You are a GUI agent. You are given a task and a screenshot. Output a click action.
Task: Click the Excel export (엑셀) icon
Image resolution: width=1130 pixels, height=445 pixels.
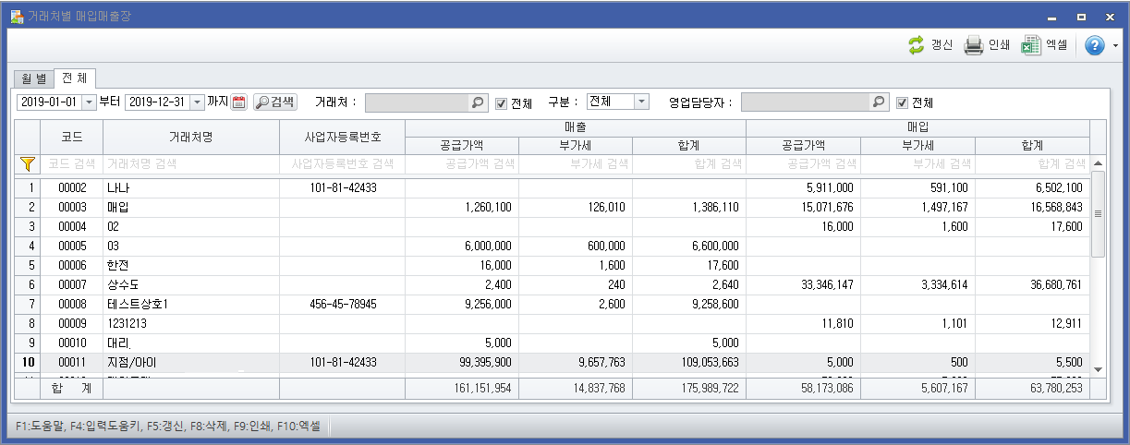(1031, 44)
